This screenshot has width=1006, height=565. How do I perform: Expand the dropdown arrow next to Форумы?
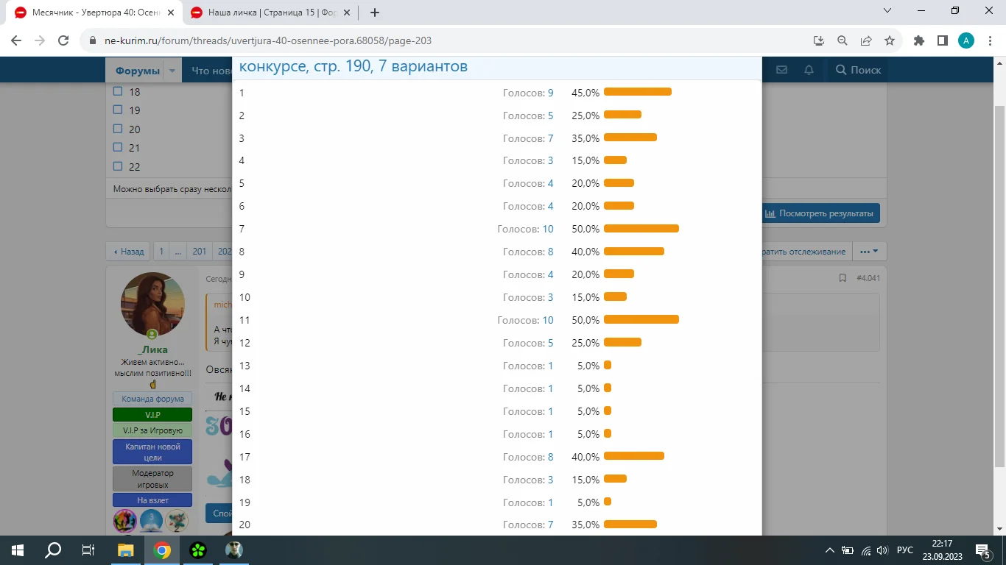tap(172, 71)
